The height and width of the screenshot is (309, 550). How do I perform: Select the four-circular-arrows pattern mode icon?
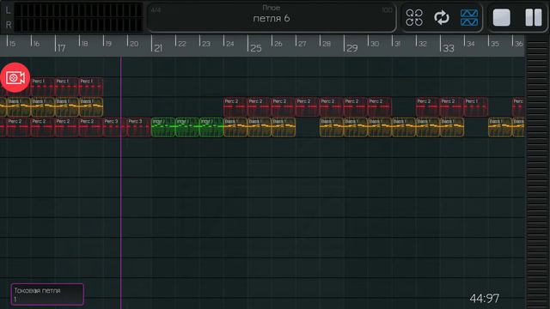[414, 17]
